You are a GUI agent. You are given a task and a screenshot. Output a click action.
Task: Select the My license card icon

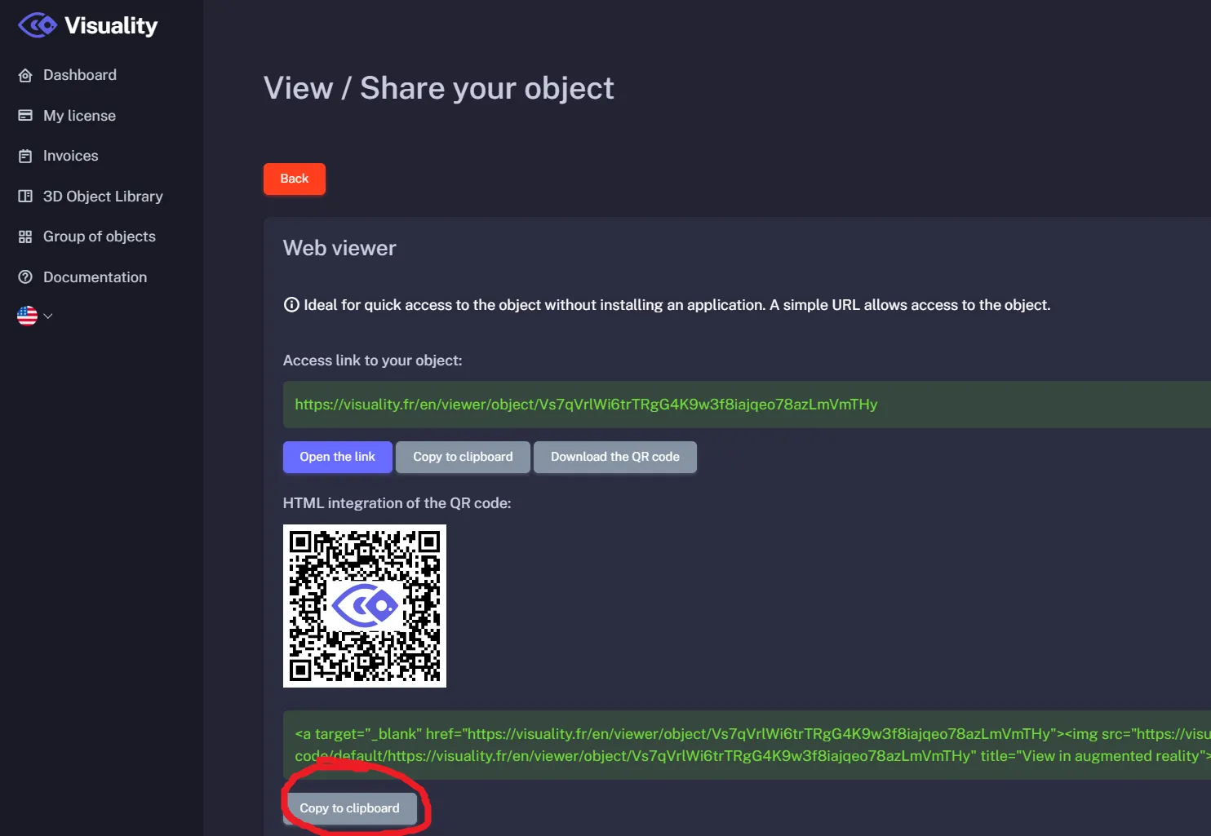pos(25,115)
